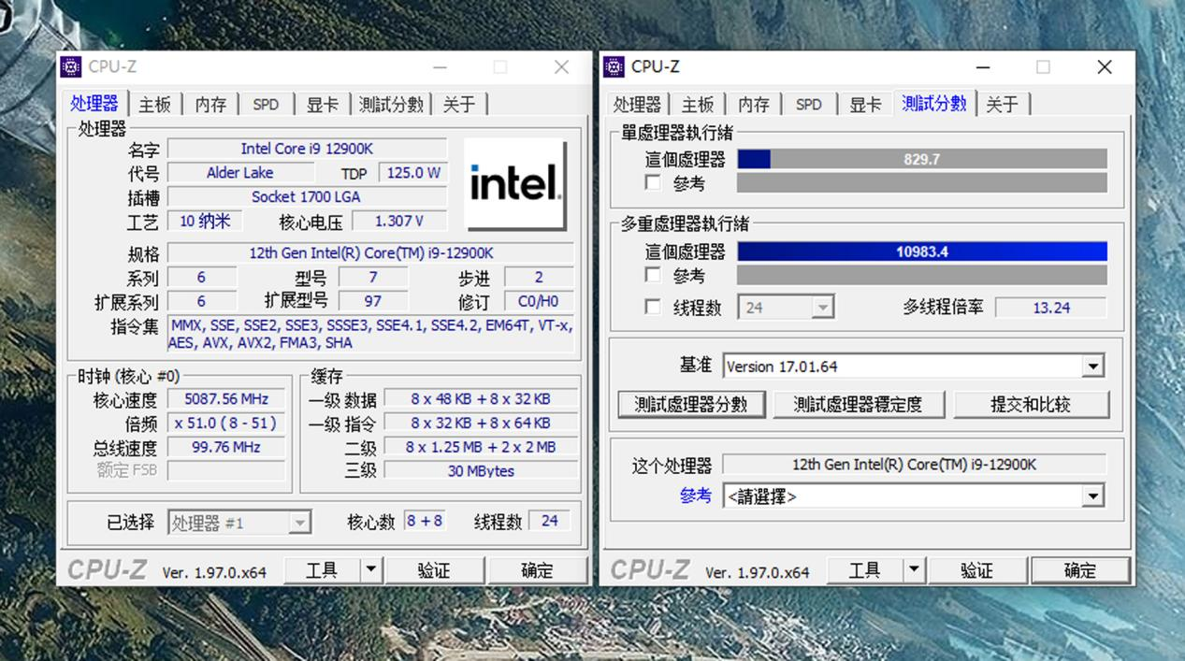
Task: Open the 基准 Version 17.01.64 dropdown
Action: 1092,366
